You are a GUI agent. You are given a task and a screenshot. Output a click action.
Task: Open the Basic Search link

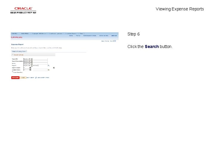click(x=30, y=78)
